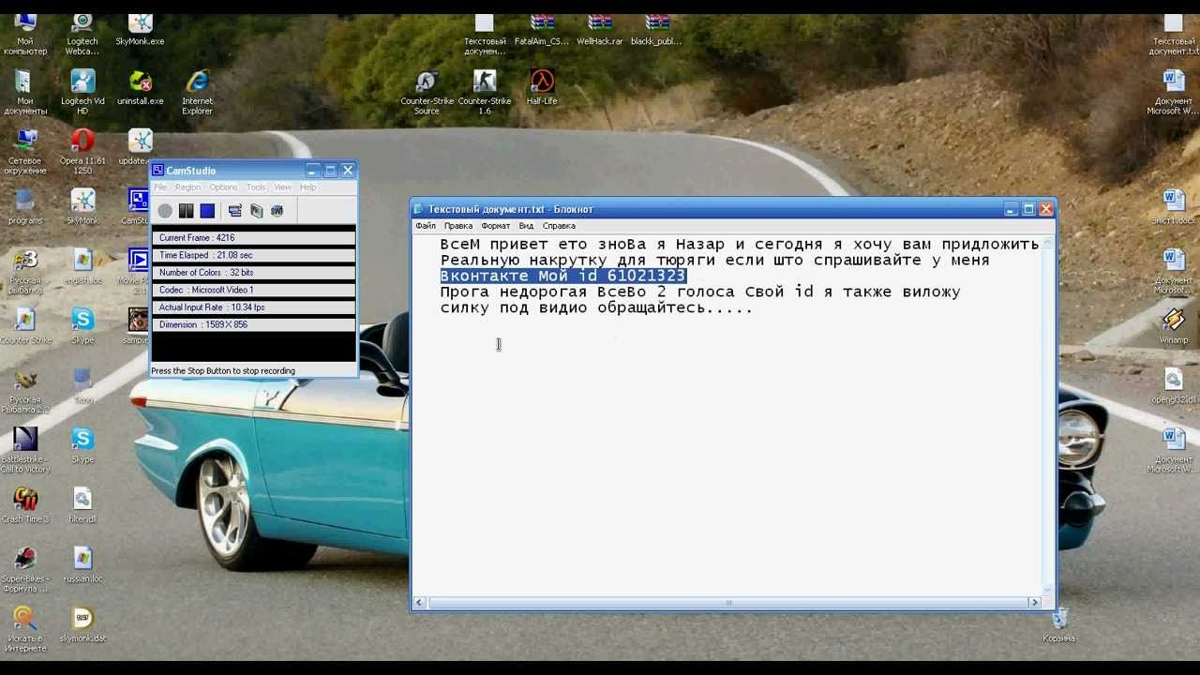Minimize the Notepad window
1200x675 pixels.
click(x=1011, y=209)
